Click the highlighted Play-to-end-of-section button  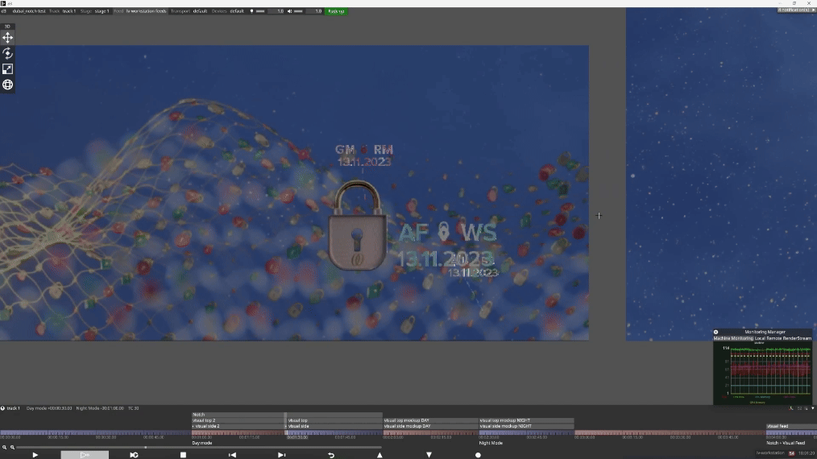(x=85, y=455)
